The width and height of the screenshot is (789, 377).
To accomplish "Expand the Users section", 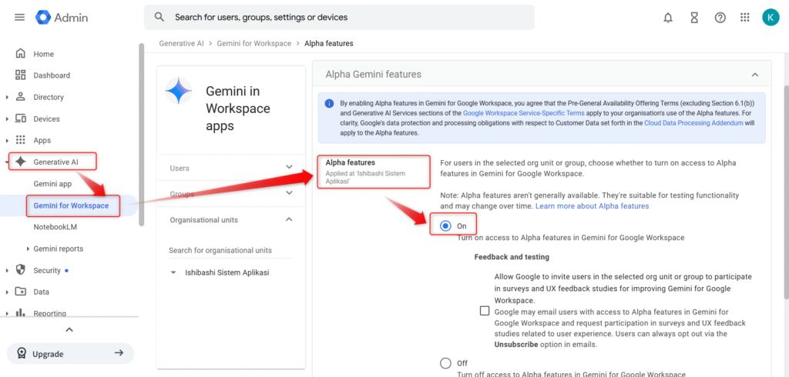I will [x=289, y=168].
